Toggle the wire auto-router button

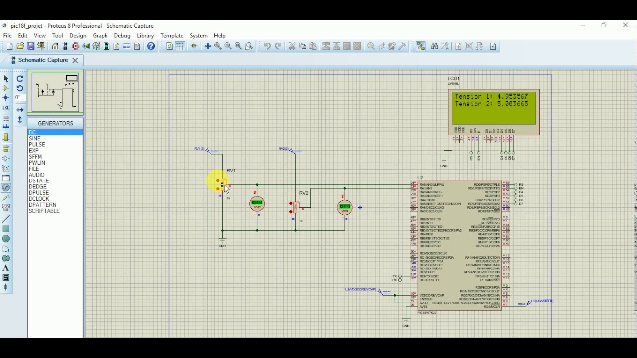[x=421, y=46]
